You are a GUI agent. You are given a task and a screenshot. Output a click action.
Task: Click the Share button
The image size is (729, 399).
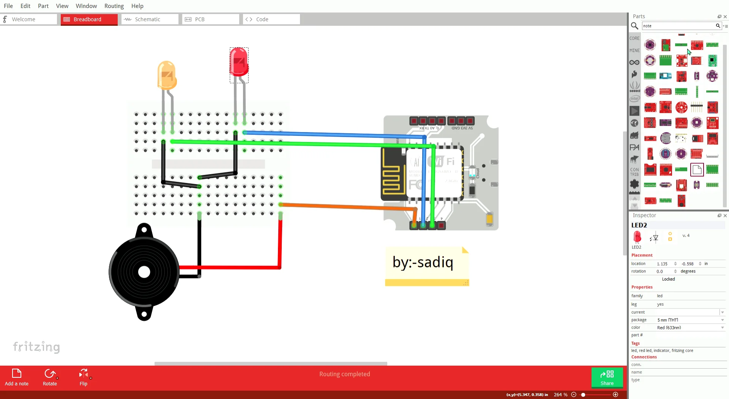607,377
